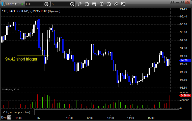Screen dimensions: 192x121
Task: Toggle the time scale lock icon next to Dyn
Action: [9, 117]
